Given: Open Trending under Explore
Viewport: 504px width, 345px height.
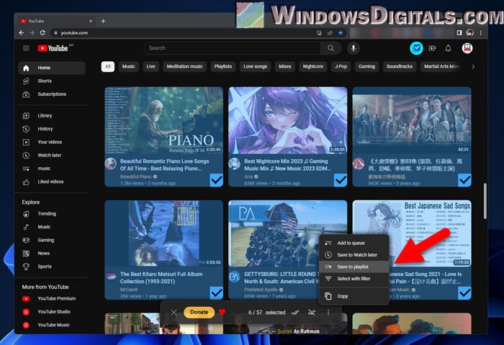Looking at the screenshot, I should pos(52,214).
